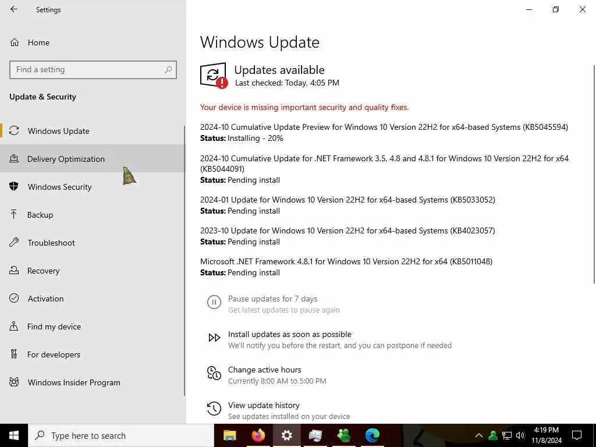
Task: Launch Firefox from the taskbar
Action: point(258,435)
